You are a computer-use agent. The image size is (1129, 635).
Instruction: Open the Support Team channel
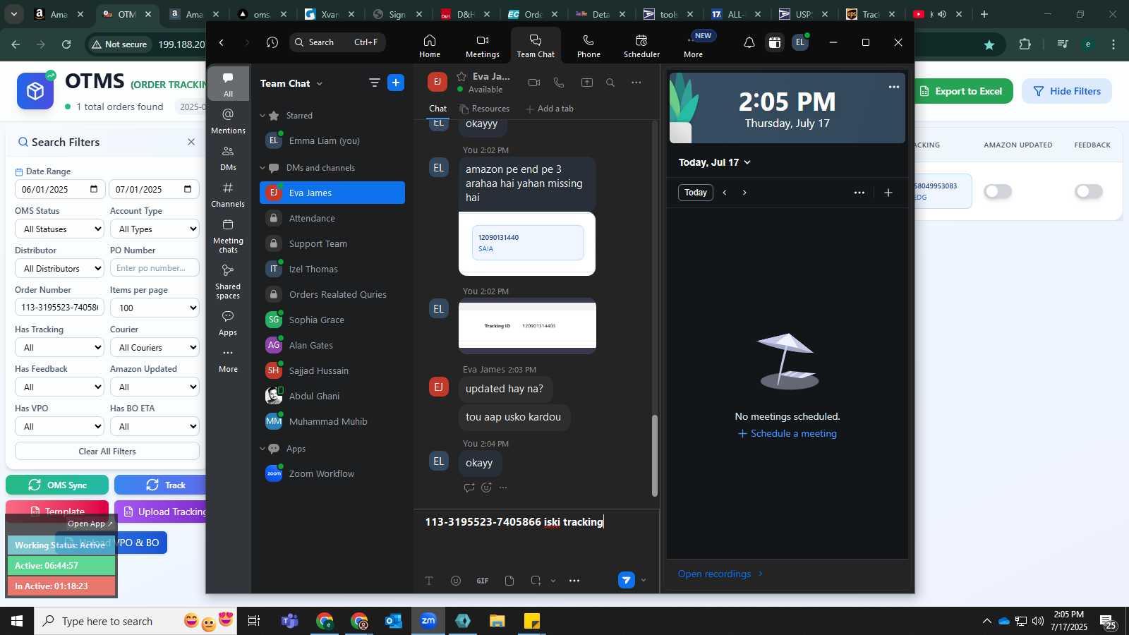332,244
